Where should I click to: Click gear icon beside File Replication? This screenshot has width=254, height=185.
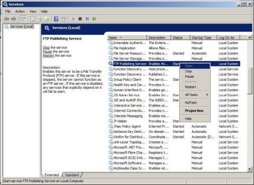point(111,48)
